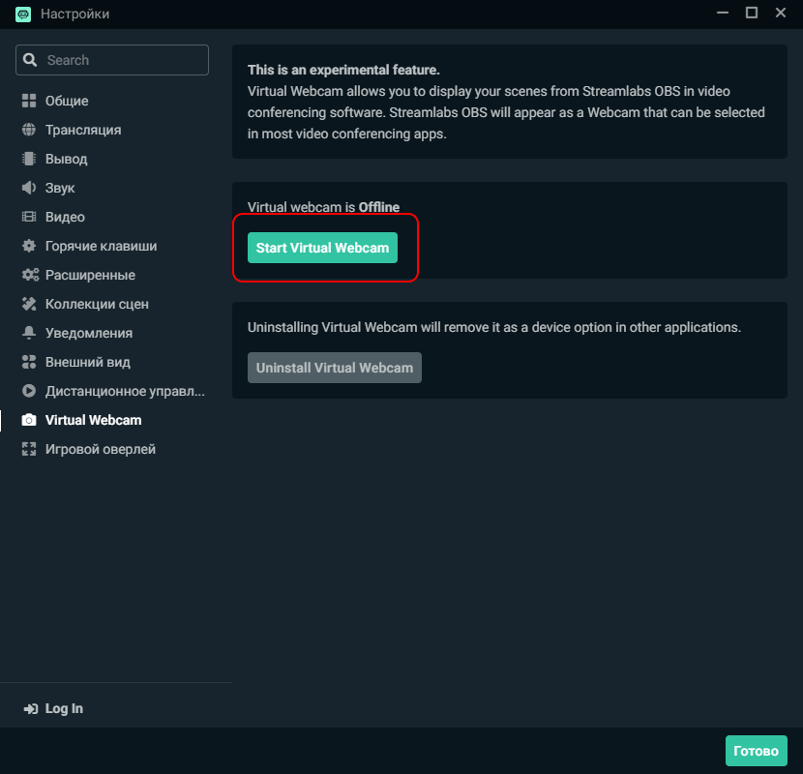Image resolution: width=803 pixels, height=774 pixels.
Task: Click the bell icon beside Уведомления
Action: 29,333
